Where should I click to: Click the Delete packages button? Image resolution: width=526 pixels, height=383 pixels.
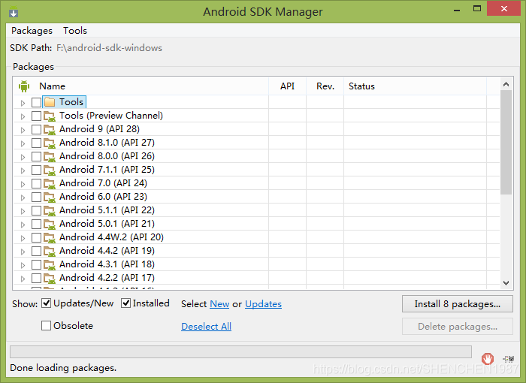(458, 327)
